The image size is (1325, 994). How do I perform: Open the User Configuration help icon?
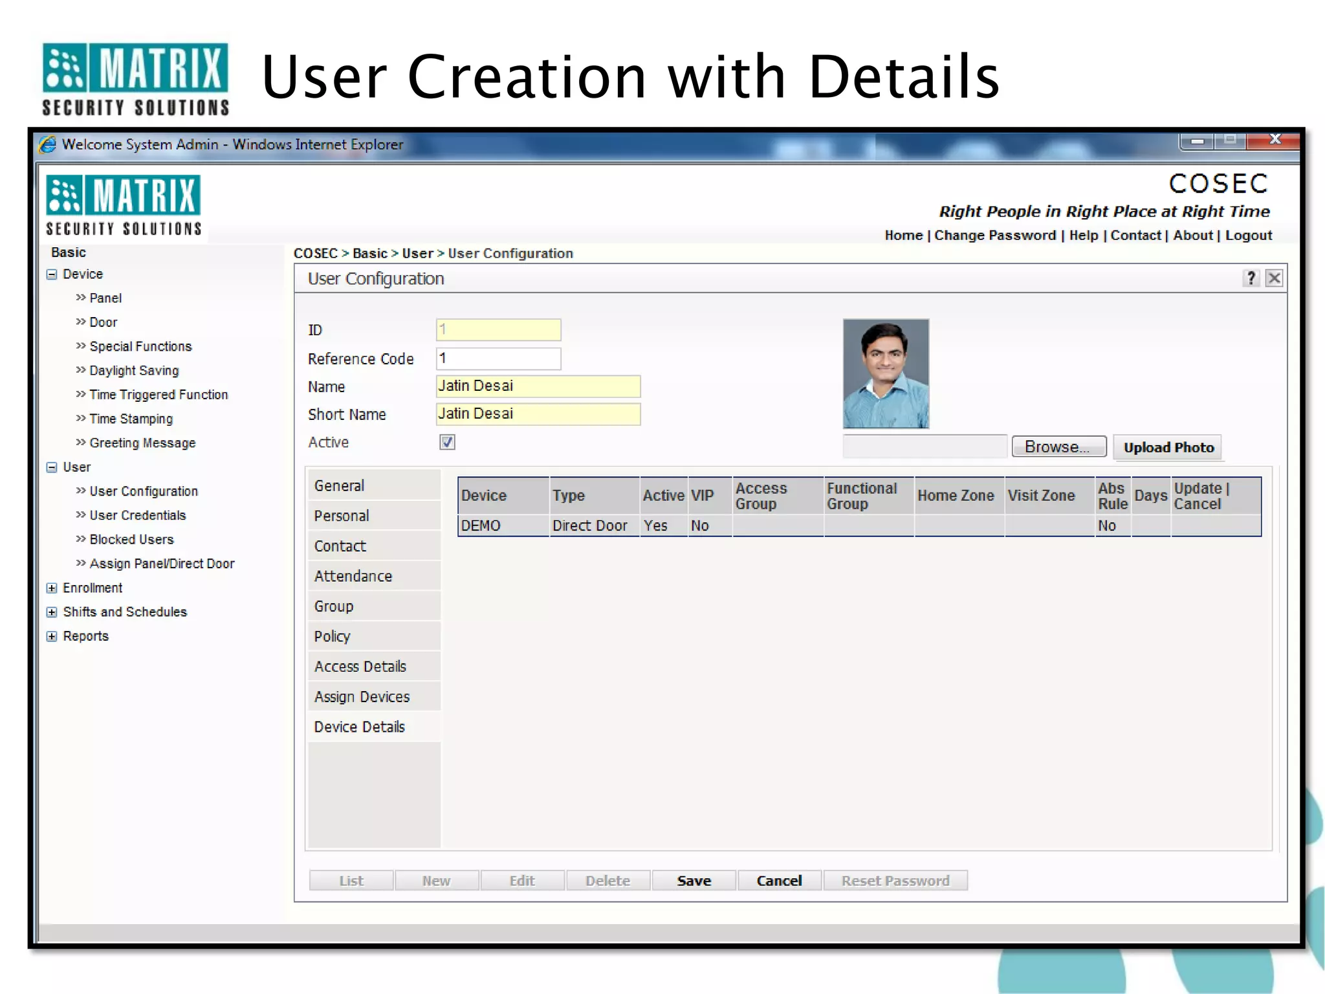[x=1251, y=278]
